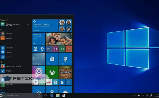Launch the PicsArt tile
This screenshot has height=98, width=159.
(39, 72)
